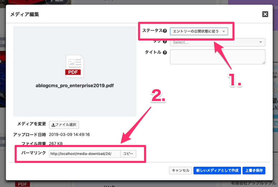This screenshot has width=278, height=187.
Task: Click the upload icon on ファイル選択
Action: (x=53, y=125)
